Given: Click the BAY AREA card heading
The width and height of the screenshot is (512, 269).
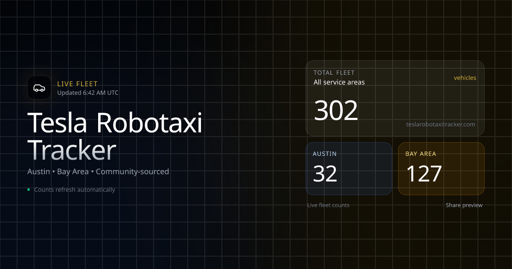Looking at the screenshot, I should pos(420,154).
